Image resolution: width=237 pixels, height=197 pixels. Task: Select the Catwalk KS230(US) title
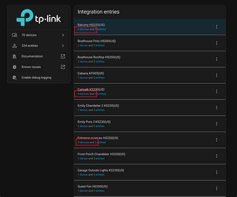click(91, 89)
